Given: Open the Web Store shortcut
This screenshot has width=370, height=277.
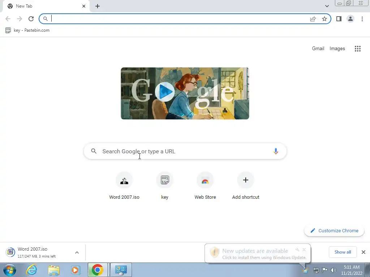Looking at the screenshot, I should pos(205,186).
